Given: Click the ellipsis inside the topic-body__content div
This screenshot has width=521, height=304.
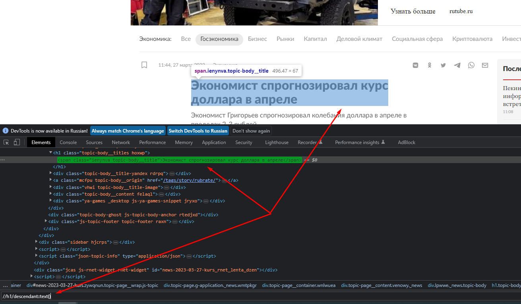Looking at the screenshot, I should coord(161,194).
